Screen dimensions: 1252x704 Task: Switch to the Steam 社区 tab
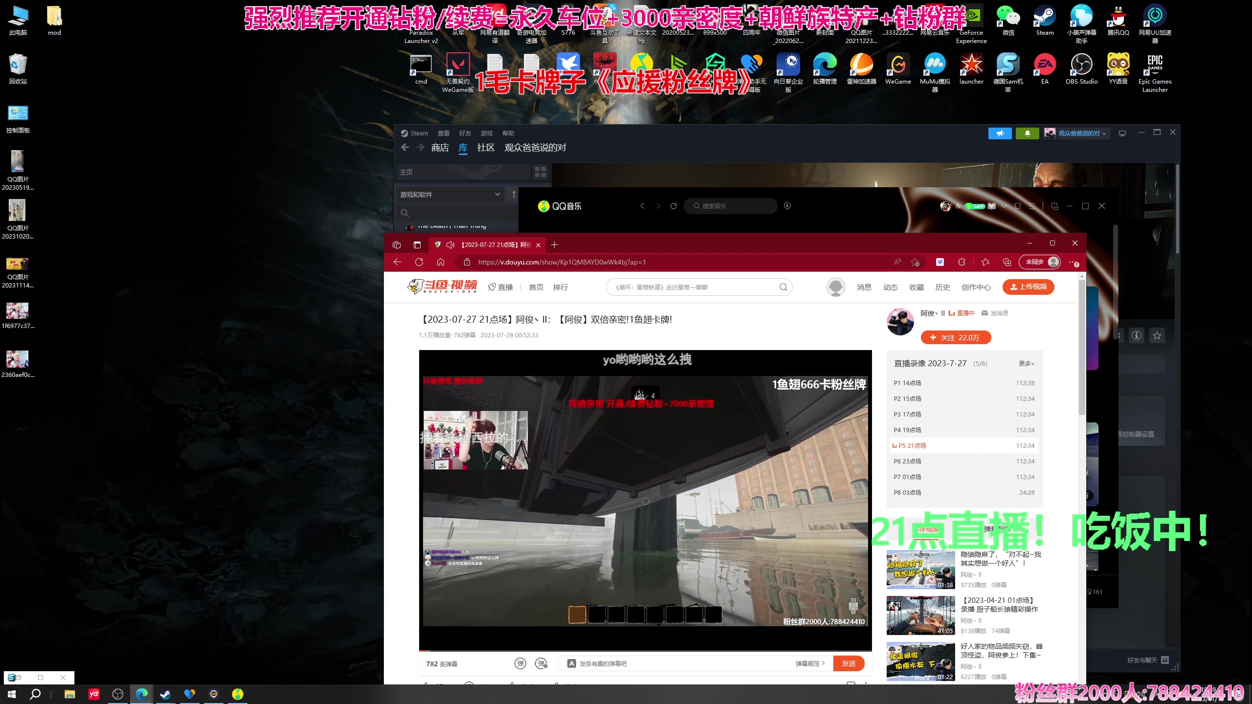(486, 148)
